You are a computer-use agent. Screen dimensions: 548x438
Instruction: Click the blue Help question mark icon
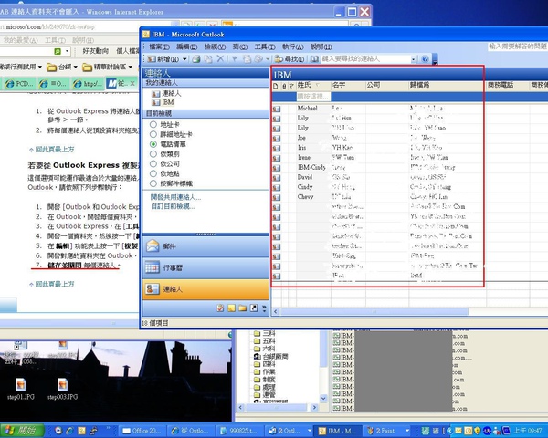(x=425, y=59)
